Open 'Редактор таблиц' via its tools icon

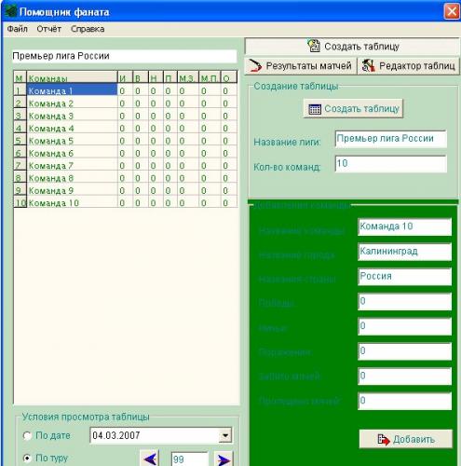click(x=369, y=65)
